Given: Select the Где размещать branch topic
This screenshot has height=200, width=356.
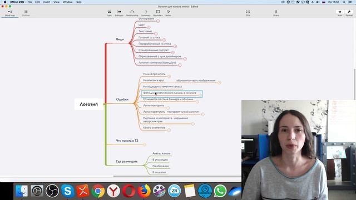Looking at the screenshot, I should click(x=127, y=162).
